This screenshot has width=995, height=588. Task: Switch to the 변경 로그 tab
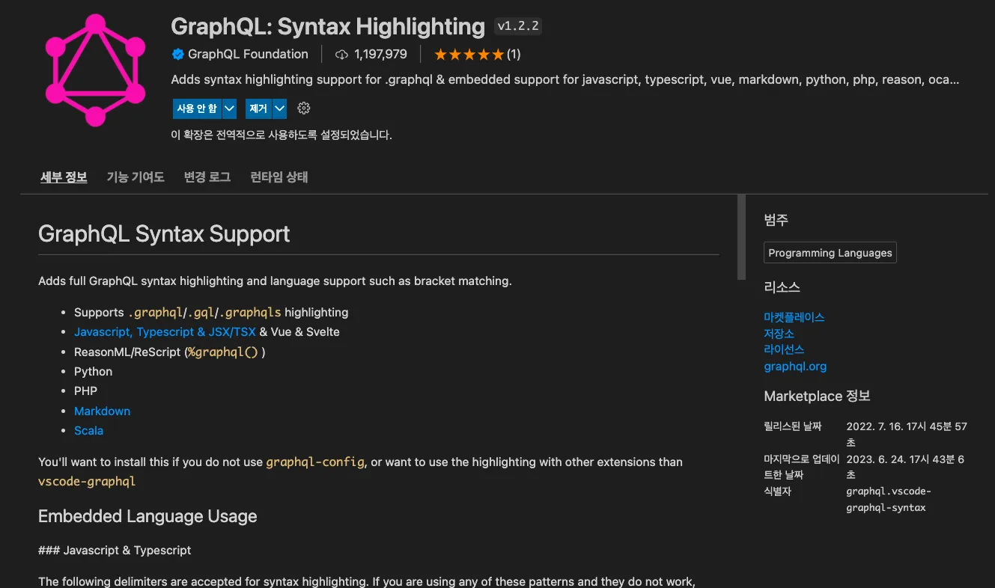[x=207, y=177]
